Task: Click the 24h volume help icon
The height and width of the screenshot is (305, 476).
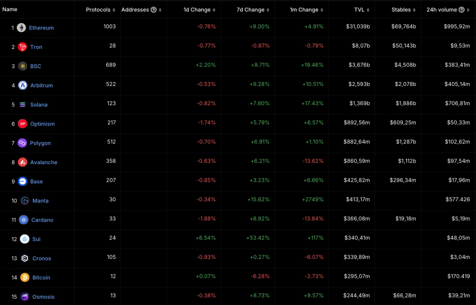Action: (x=462, y=10)
